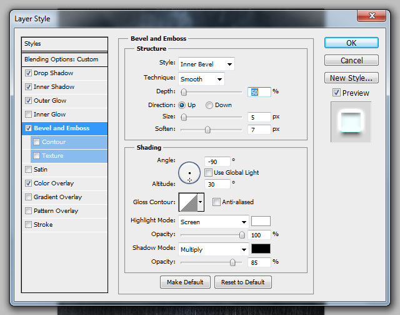
Task: Click the Angle value field
Action: pyautogui.click(x=217, y=162)
